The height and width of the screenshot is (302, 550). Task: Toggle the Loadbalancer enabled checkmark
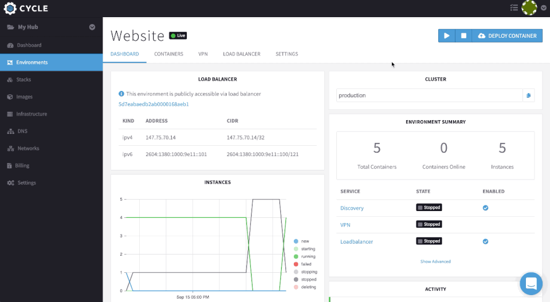pos(485,241)
